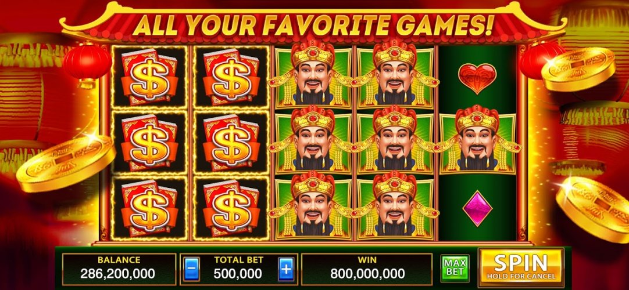Viewport: 629px width, 290px height.
Task: Click the red lantern at top right
Action: 541,60
